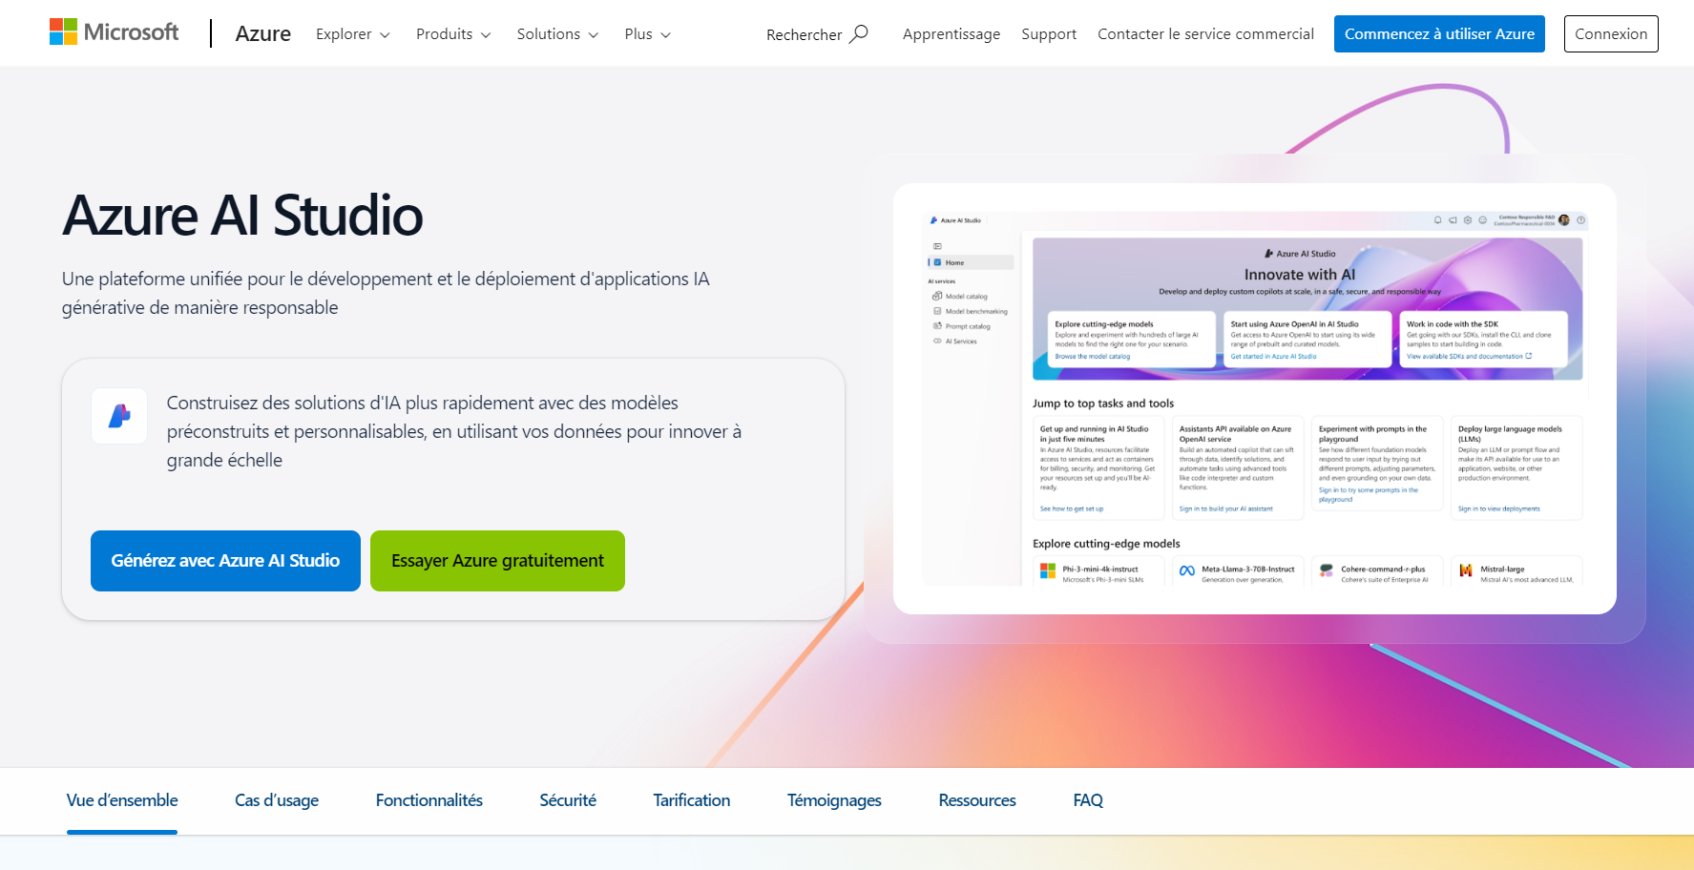Select the Tarification tab
This screenshot has height=870, width=1694.
point(692,800)
